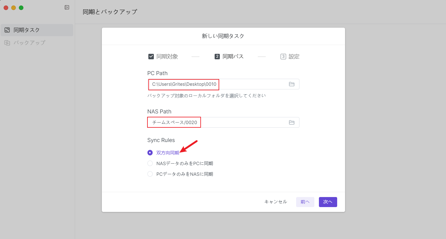The height and width of the screenshot is (239, 446).
Task: Browse for a folder in PC Path
Action: coord(292,84)
